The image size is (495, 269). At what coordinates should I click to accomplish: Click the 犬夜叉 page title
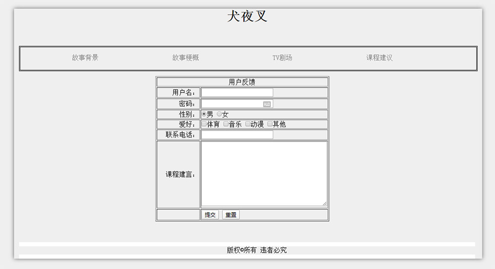pos(247,16)
